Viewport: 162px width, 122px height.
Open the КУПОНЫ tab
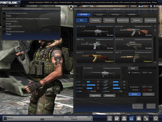click(115, 15)
